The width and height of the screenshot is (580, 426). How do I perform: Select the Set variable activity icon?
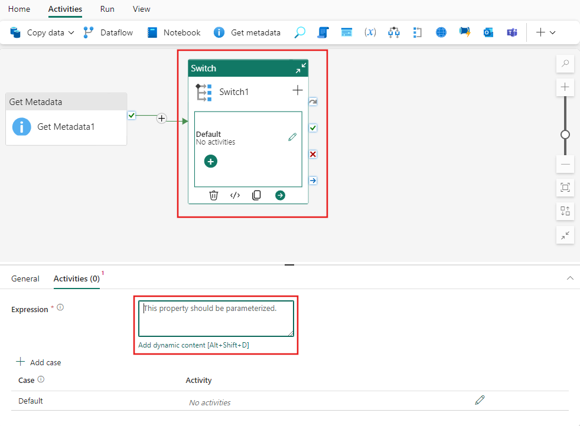370,32
